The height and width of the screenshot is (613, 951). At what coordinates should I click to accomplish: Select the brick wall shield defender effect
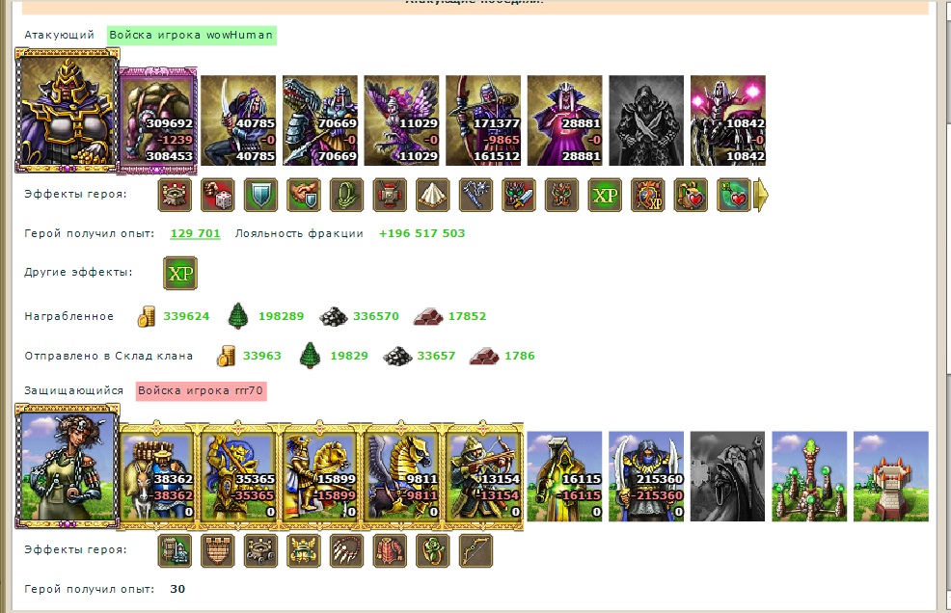tap(218, 550)
